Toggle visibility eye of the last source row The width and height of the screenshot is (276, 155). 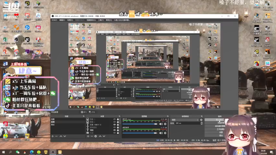(115, 133)
